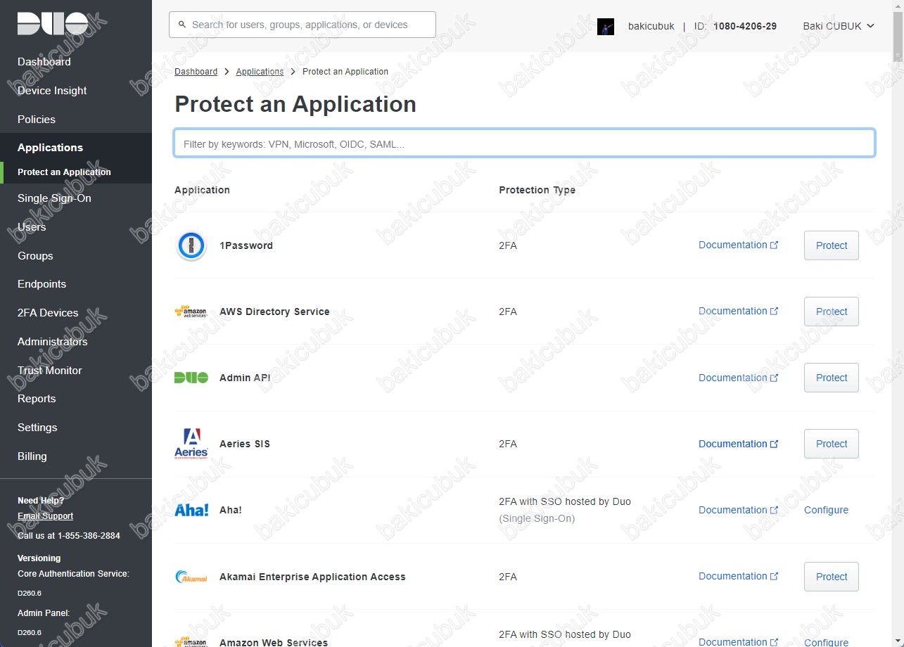Image resolution: width=904 pixels, height=647 pixels.
Task: Configure the Aha! application
Action: point(826,510)
